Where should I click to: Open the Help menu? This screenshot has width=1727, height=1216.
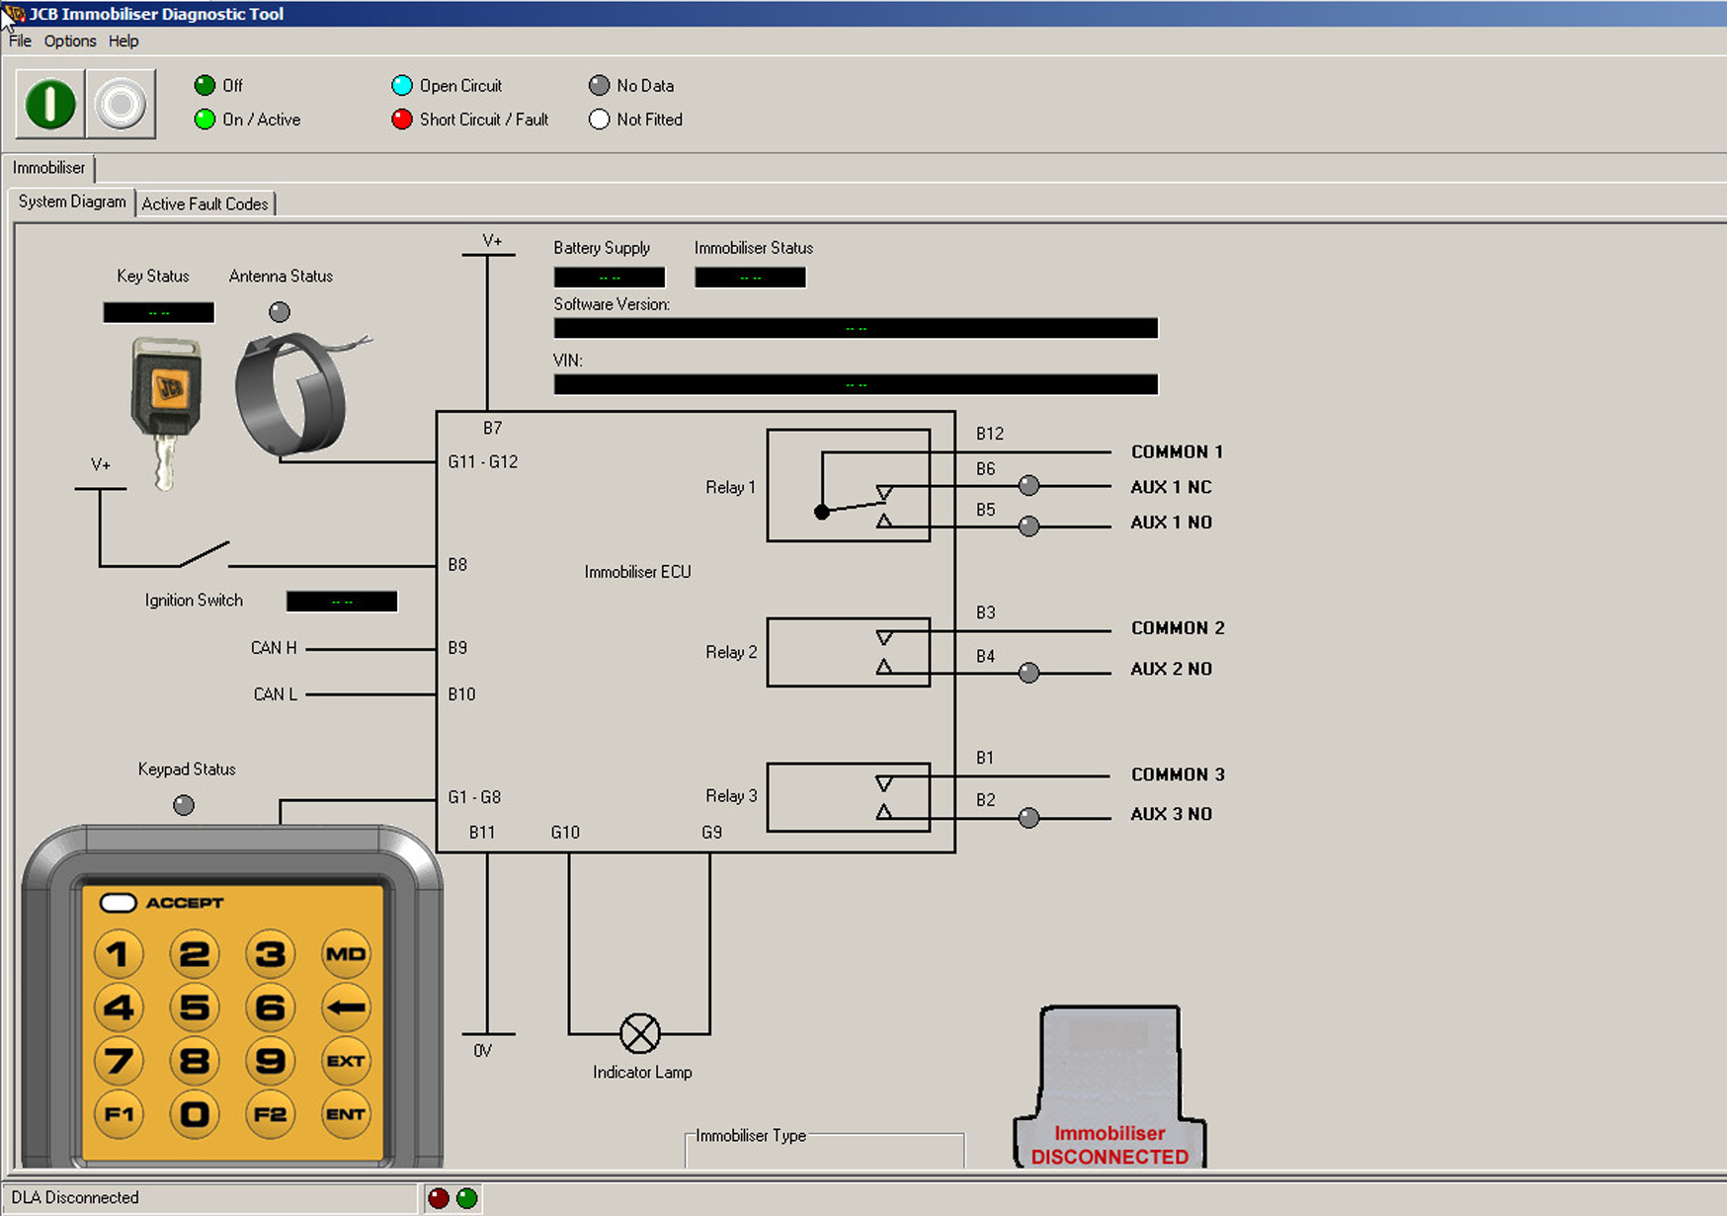pos(123,41)
